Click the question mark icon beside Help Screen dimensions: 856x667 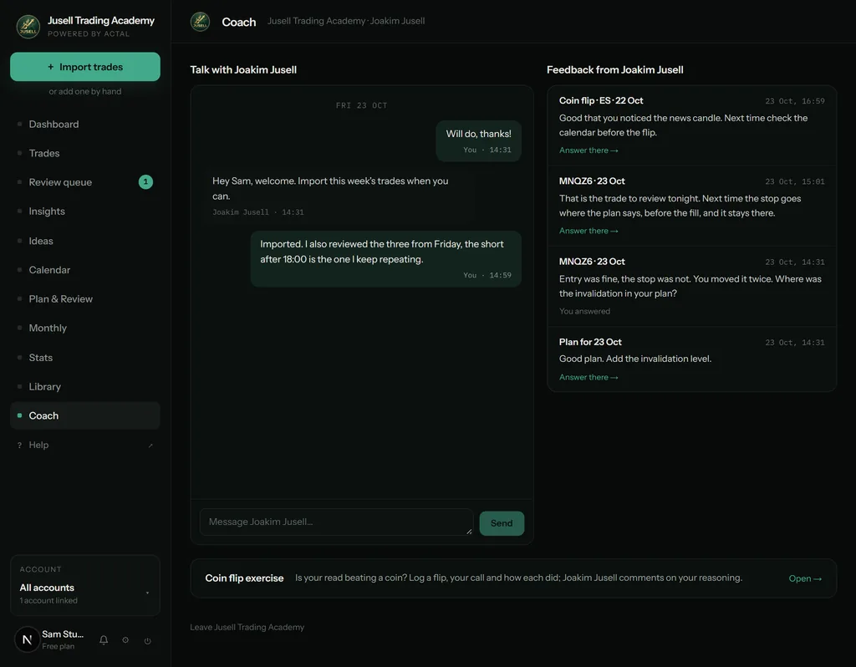(20, 446)
